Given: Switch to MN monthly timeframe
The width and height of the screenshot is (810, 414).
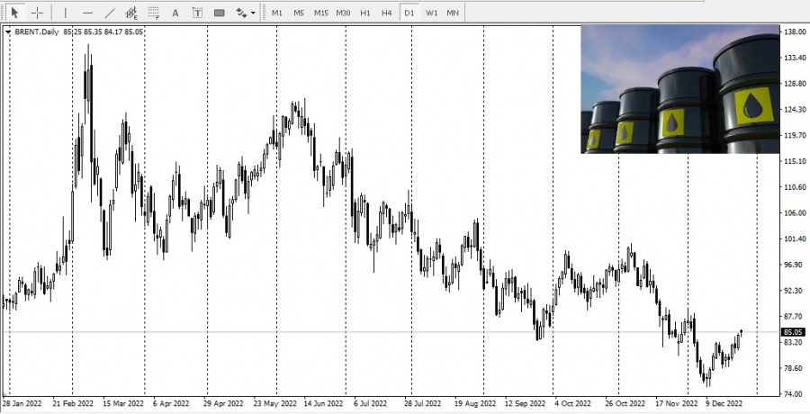Looking at the screenshot, I should pos(453,13).
